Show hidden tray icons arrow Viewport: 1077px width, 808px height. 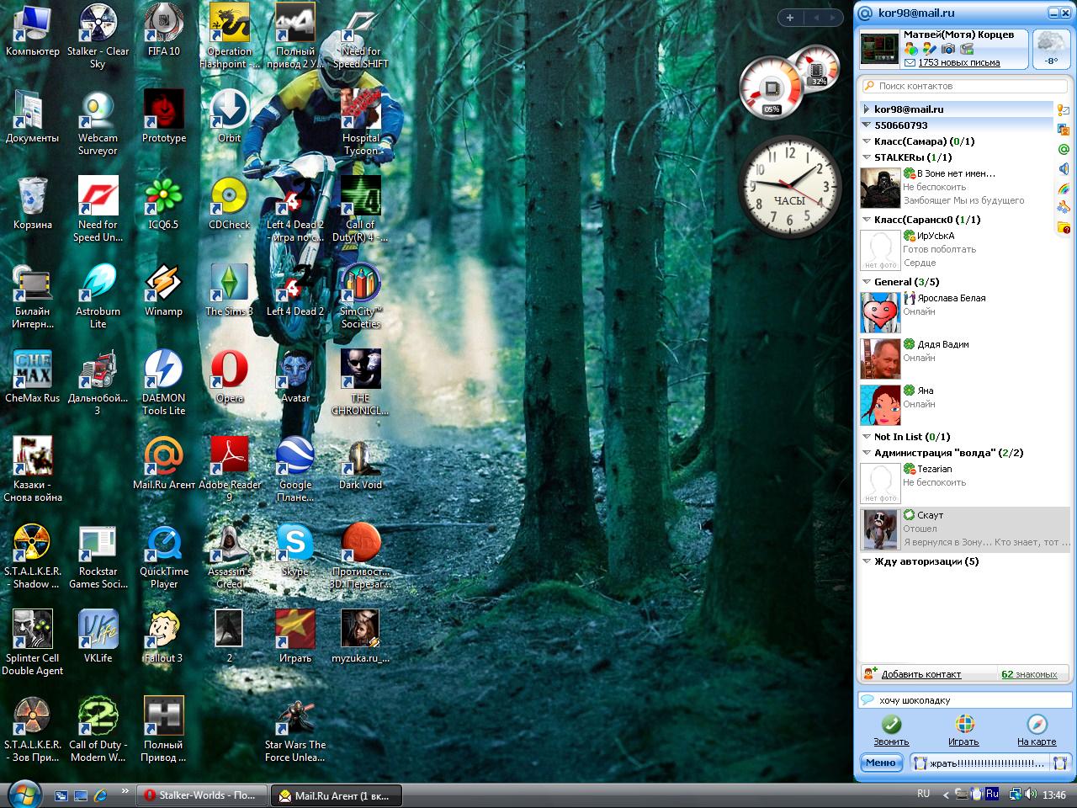(946, 795)
